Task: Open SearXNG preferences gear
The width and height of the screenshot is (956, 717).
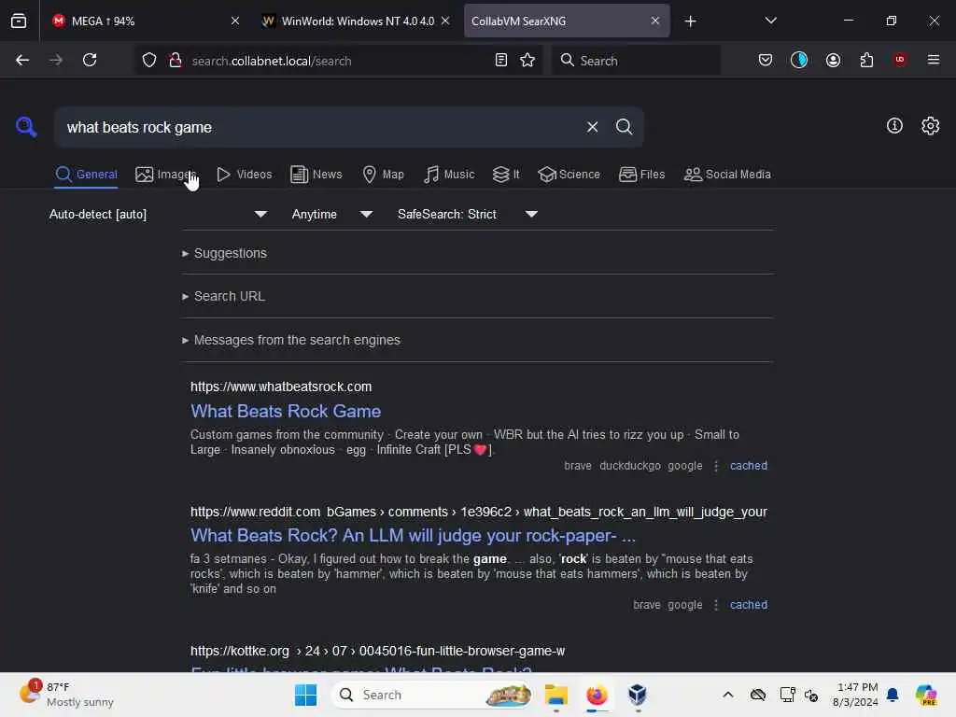Action: tap(930, 126)
